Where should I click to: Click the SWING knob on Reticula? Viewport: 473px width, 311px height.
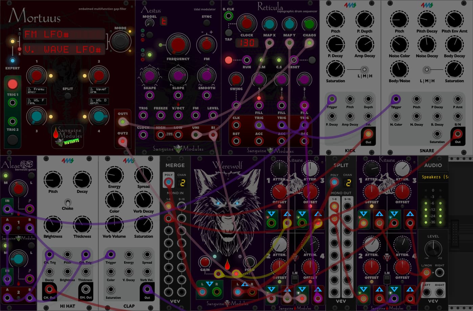[236, 80]
